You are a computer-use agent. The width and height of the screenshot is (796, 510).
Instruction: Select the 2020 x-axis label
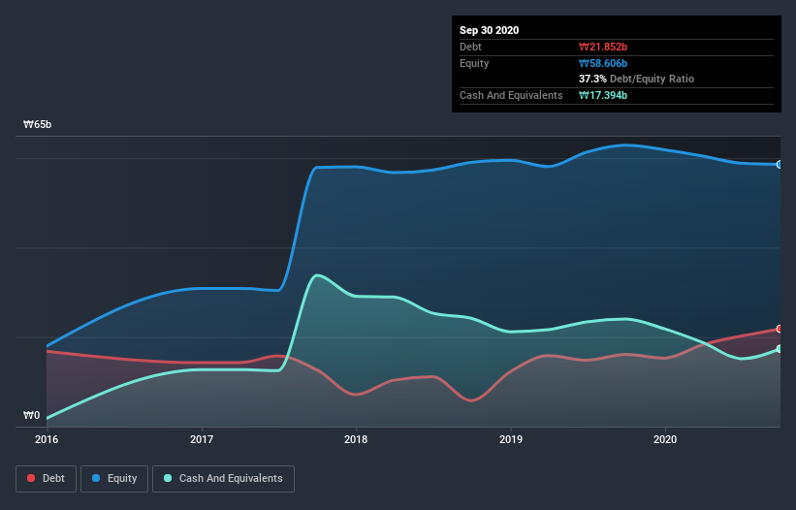[x=665, y=439]
